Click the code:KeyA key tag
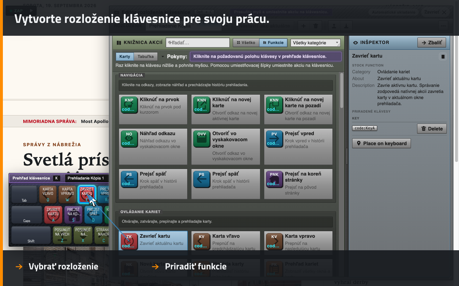 [x=365, y=128]
